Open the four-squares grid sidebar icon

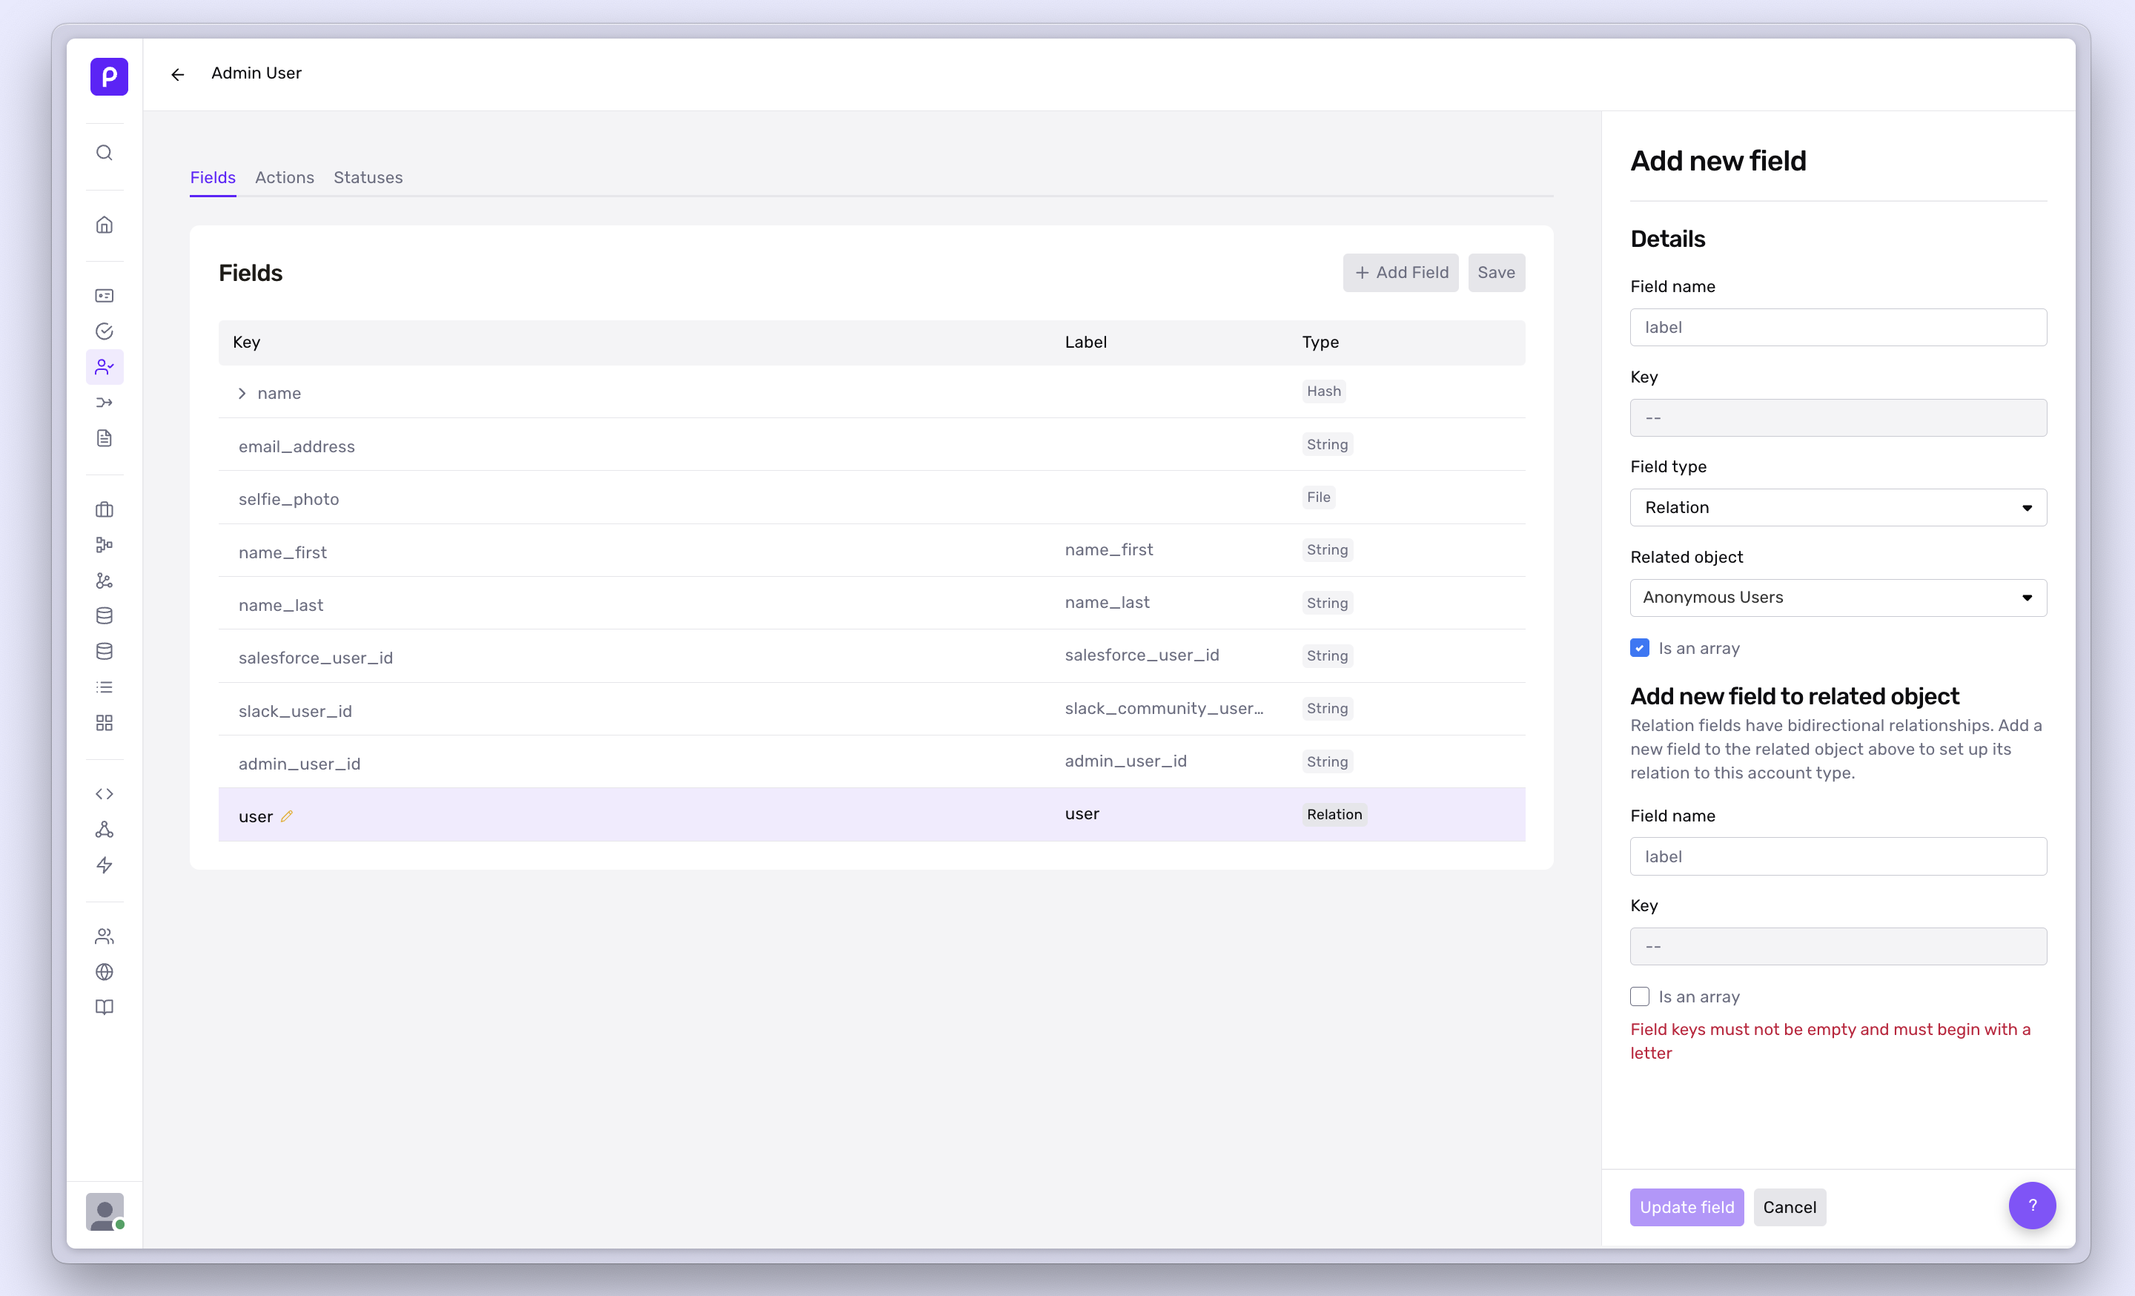tap(104, 722)
